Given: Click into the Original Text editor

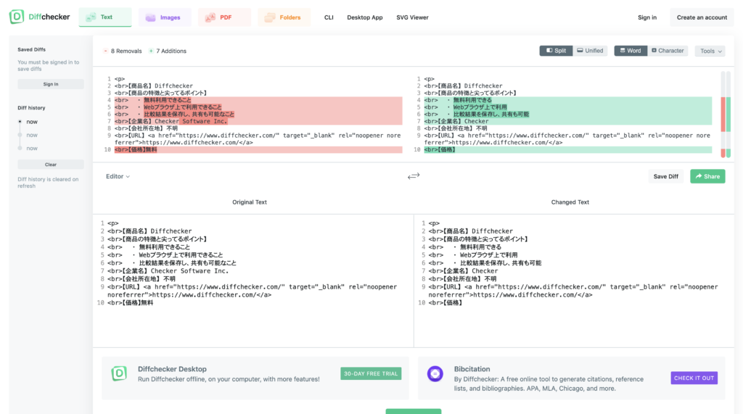Looking at the screenshot, I should click(x=253, y=281).
